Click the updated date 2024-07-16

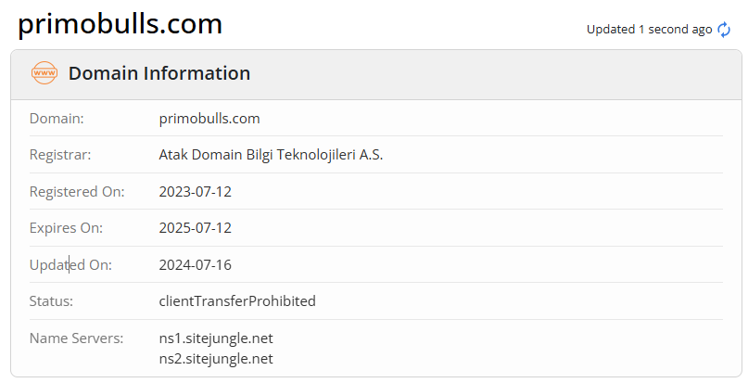196,265
